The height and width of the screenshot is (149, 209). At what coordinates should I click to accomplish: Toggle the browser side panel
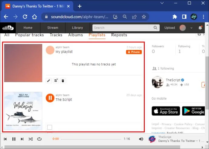point(184,17)
